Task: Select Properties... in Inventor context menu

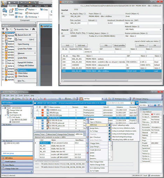Action: click(x=26, y=70)
